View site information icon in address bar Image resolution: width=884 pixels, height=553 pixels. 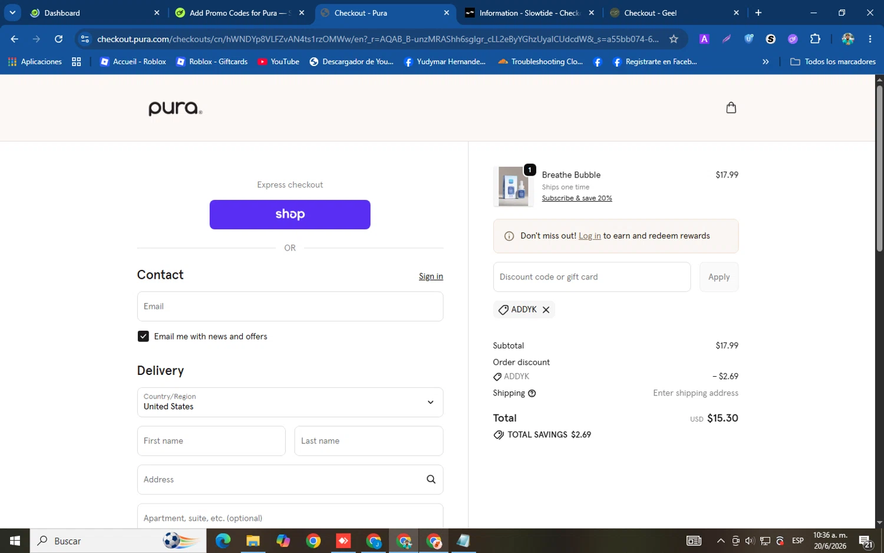[x=85, y=39]
